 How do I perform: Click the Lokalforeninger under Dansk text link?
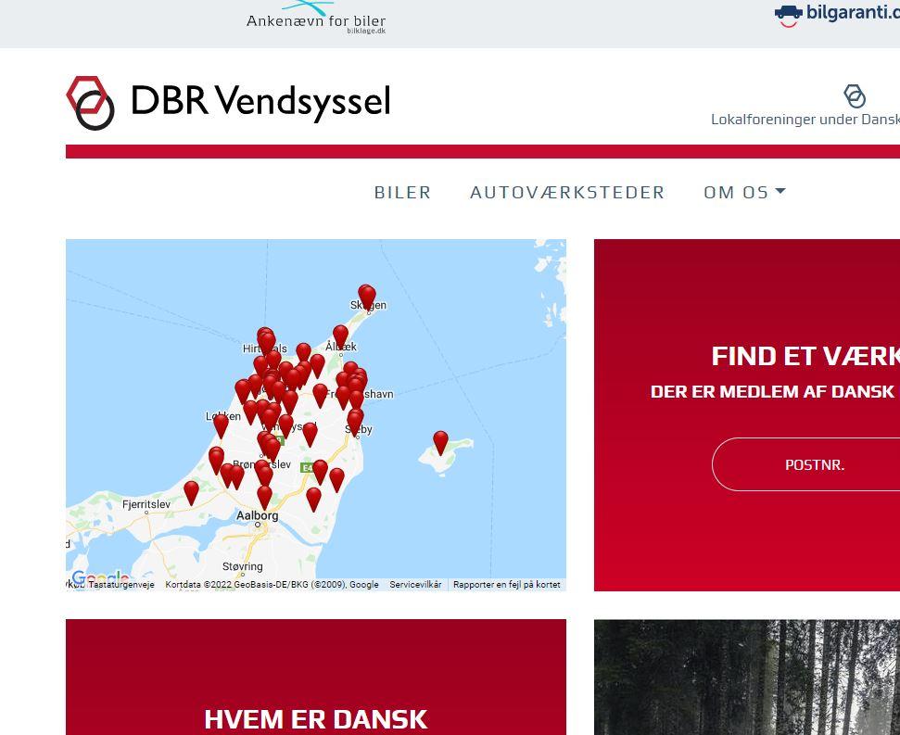805,120
